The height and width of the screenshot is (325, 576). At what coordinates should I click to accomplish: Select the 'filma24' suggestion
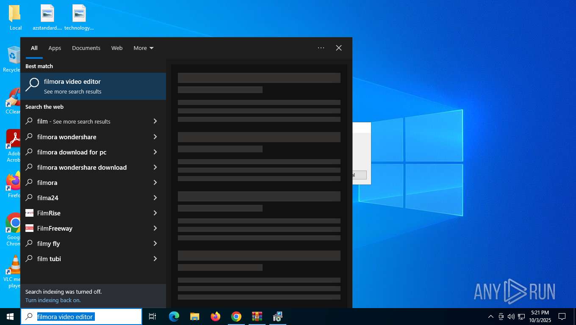85,198
